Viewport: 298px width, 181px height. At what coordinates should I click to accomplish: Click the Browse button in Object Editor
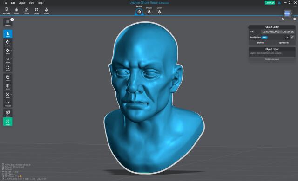pos(260,43)
